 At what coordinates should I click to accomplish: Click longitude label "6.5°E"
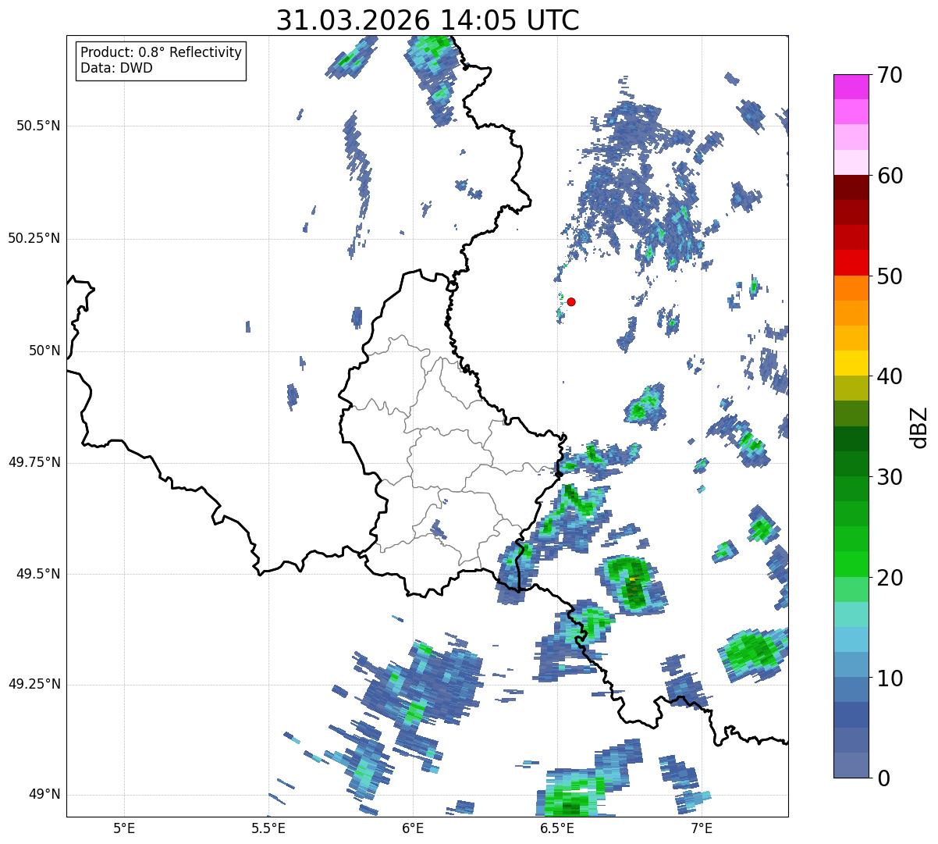point(557,828)
